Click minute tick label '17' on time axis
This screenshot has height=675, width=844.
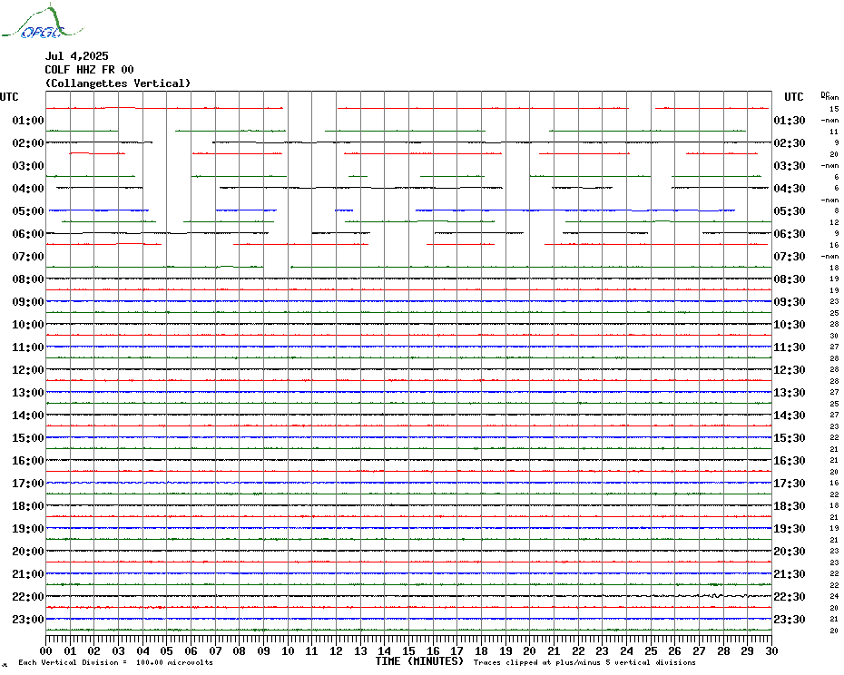coord(457,651)
